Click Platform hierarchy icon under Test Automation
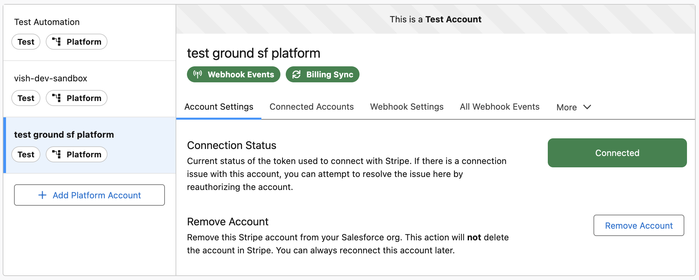The height and width of the screenshot is (280, 699). [56, 42]
